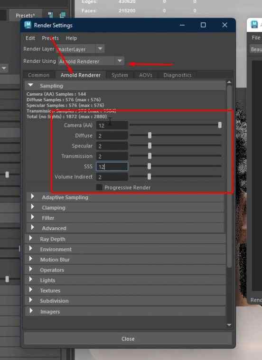Click the Close button at dialog bottom
The image size is (262, 360).
tap(128, 339)
